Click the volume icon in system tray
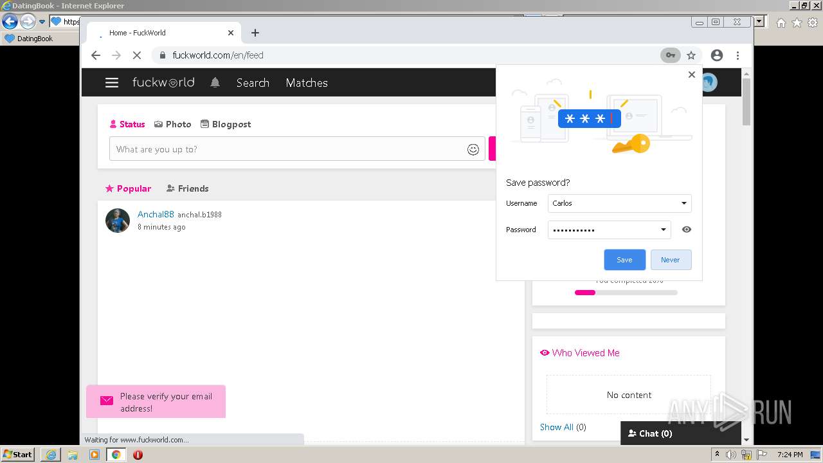 point(731,455)
